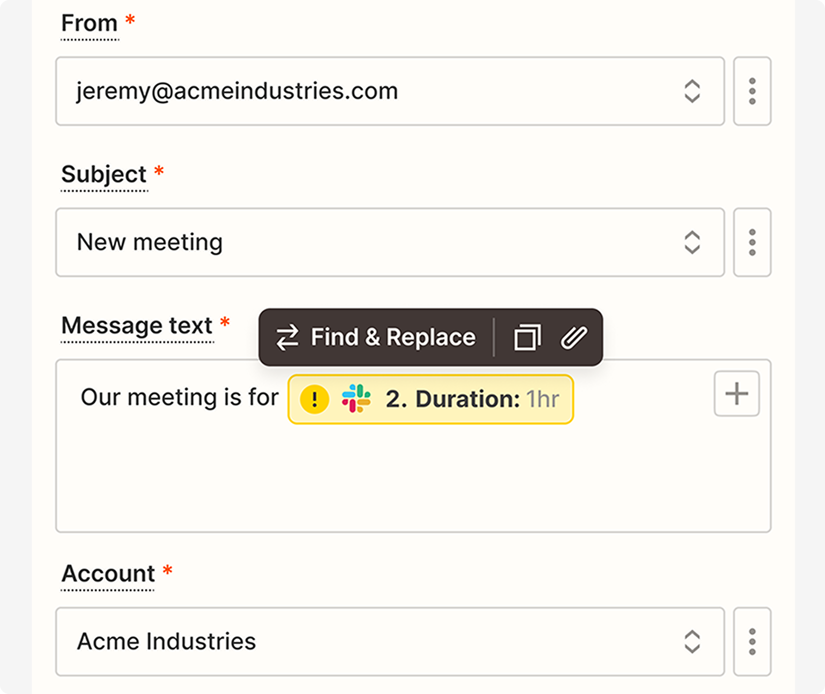
Task: Open the three-dot menu beside Account field
Action: pos(752,641)
